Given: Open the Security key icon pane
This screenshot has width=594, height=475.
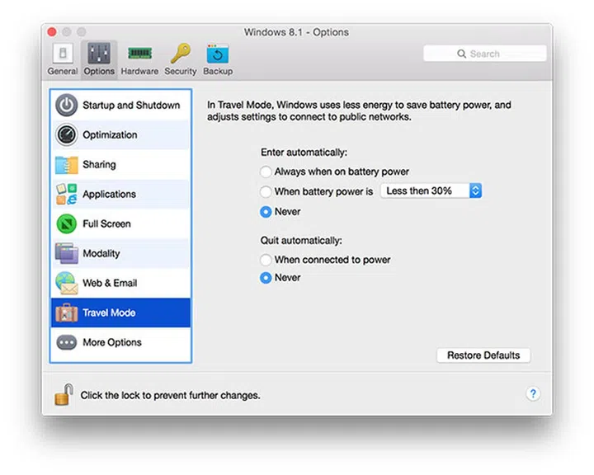Looking at the screenshot, I should tap(180, 54).
